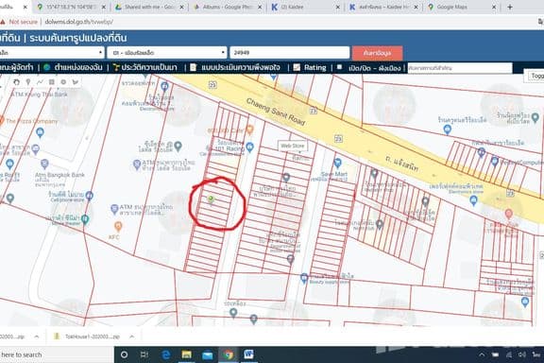The width and height of the screenshot is (544, 363).
Task: Close the Albums Google Photos tab
Action: tap(260, 7)
